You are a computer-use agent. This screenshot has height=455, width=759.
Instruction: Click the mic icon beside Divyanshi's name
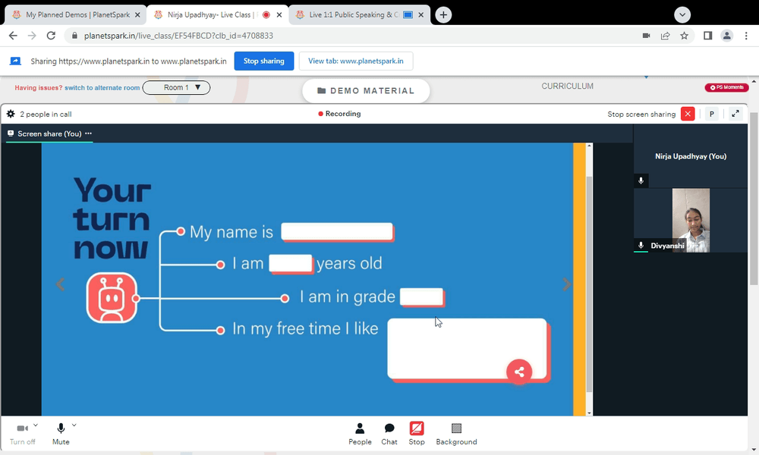click(641, 246)
